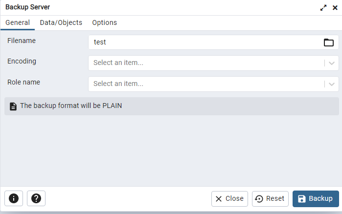
Task: Click the Filename label
Action: point(22,41)
